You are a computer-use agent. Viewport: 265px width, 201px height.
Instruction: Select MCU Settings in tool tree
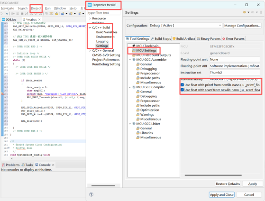(144, 51)
